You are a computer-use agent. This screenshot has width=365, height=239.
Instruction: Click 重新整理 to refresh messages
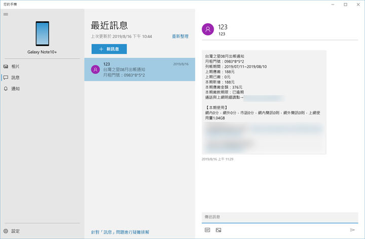pos(180,36)
